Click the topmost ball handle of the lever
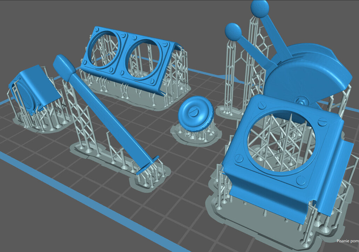359x252 pixels. tap(260, 9)
